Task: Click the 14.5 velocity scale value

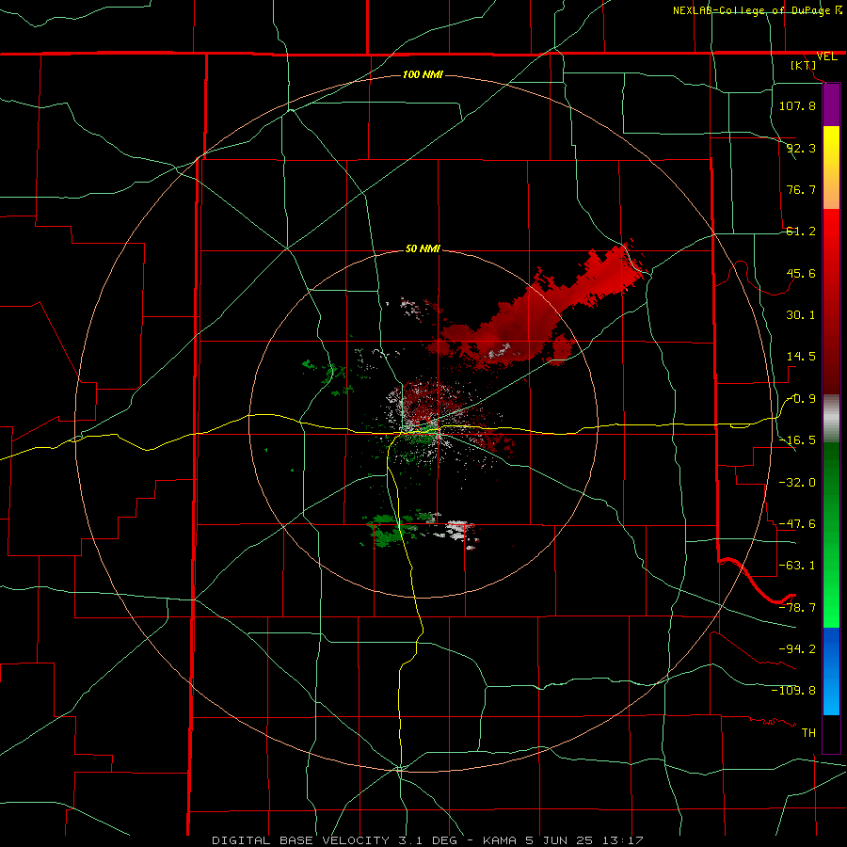Action: [x=801, y=357]
